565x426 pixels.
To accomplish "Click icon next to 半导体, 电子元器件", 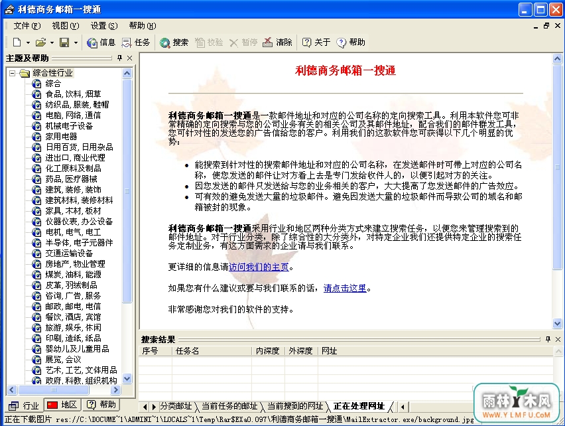I will point(36,243).
